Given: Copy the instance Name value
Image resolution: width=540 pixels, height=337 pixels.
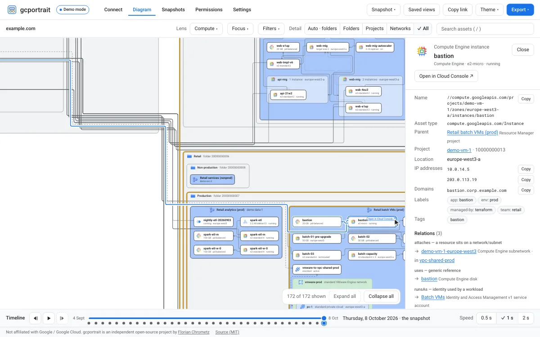Looking at the screenshot, I should [526, 99].
